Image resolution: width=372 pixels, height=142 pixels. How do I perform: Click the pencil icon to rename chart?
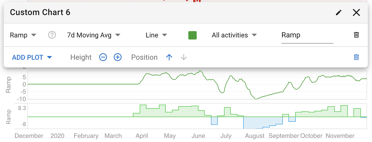pyautogui.click(x=339, y=13)
